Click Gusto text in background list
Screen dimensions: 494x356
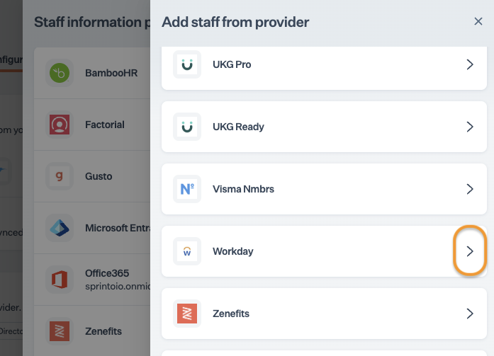click(x=99, y=176)
